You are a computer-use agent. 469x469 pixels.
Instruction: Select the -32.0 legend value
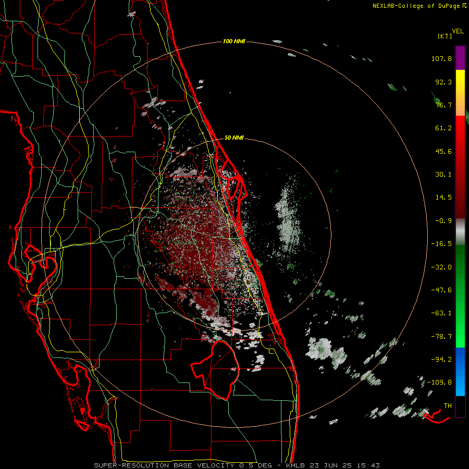click(441, 267)
